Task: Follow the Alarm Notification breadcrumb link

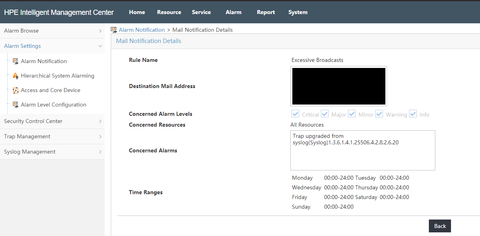Action: click(x=142, y=30)
